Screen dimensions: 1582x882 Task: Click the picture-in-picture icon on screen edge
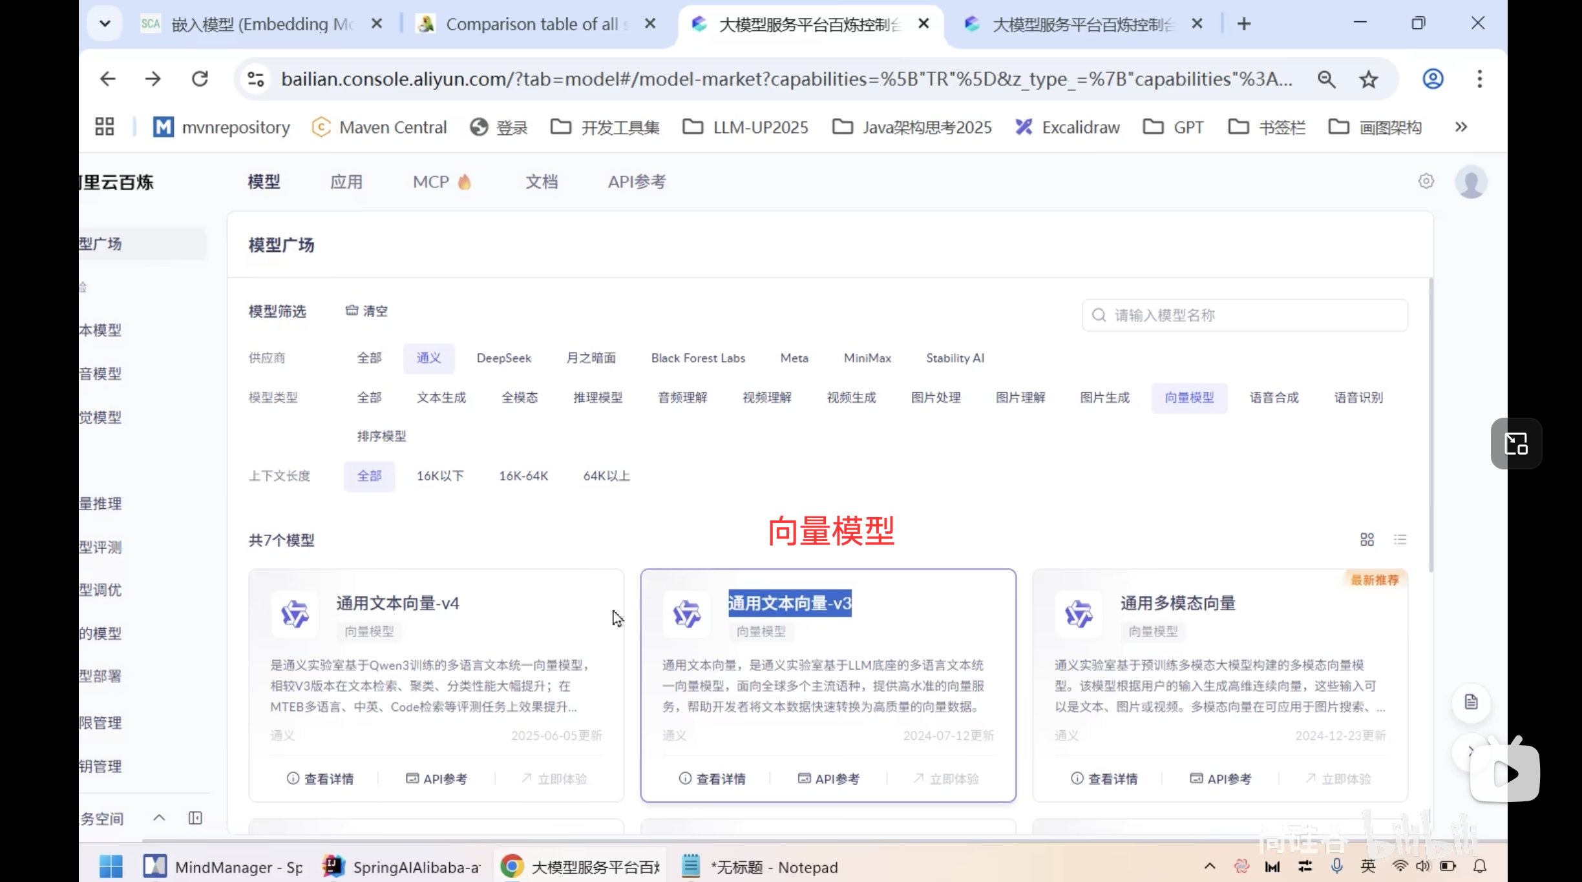coord(1515,444)
